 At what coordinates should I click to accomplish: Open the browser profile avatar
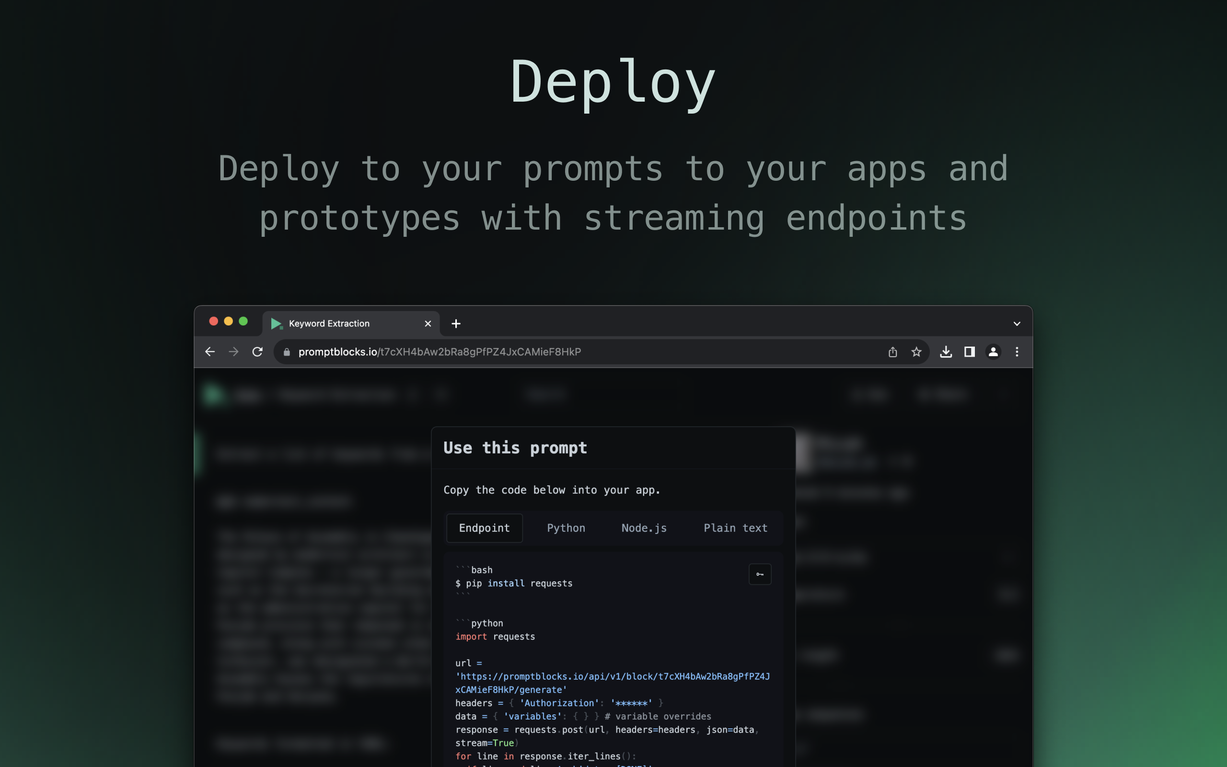pyautogui.click(x=993, y=351)
